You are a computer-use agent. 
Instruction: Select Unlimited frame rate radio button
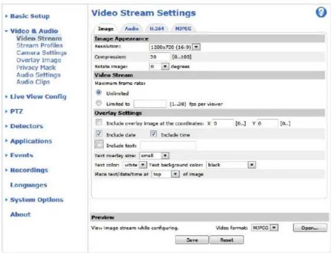point(99,93)
